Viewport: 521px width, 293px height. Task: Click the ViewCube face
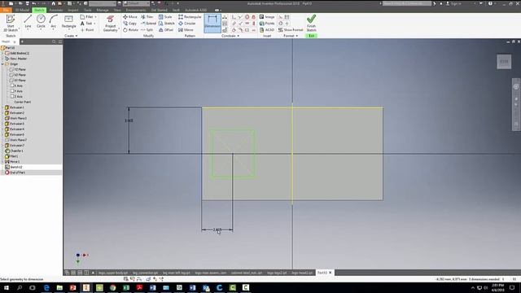click(504, 62)
